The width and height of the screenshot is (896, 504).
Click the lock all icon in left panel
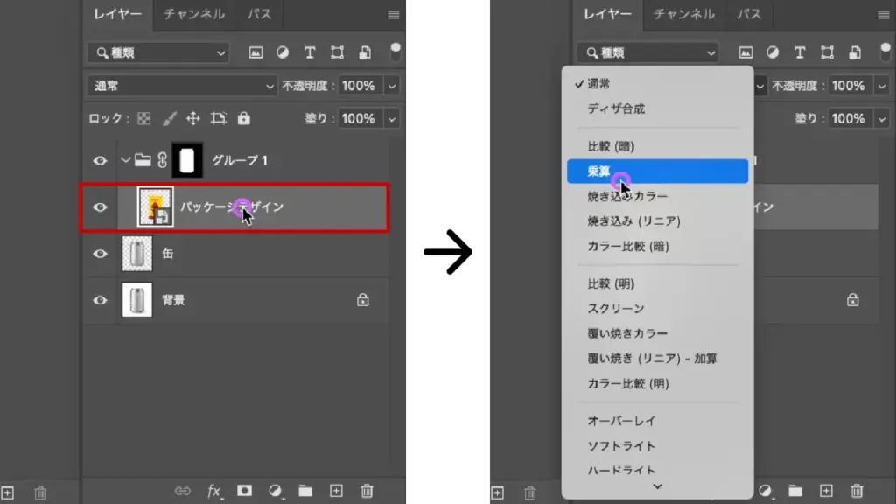point(244,118)
